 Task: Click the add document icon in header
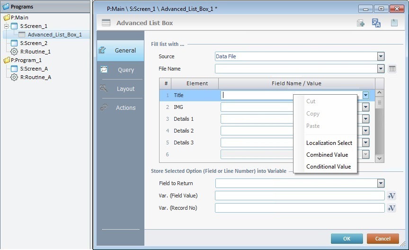click(x=361, y=23)
